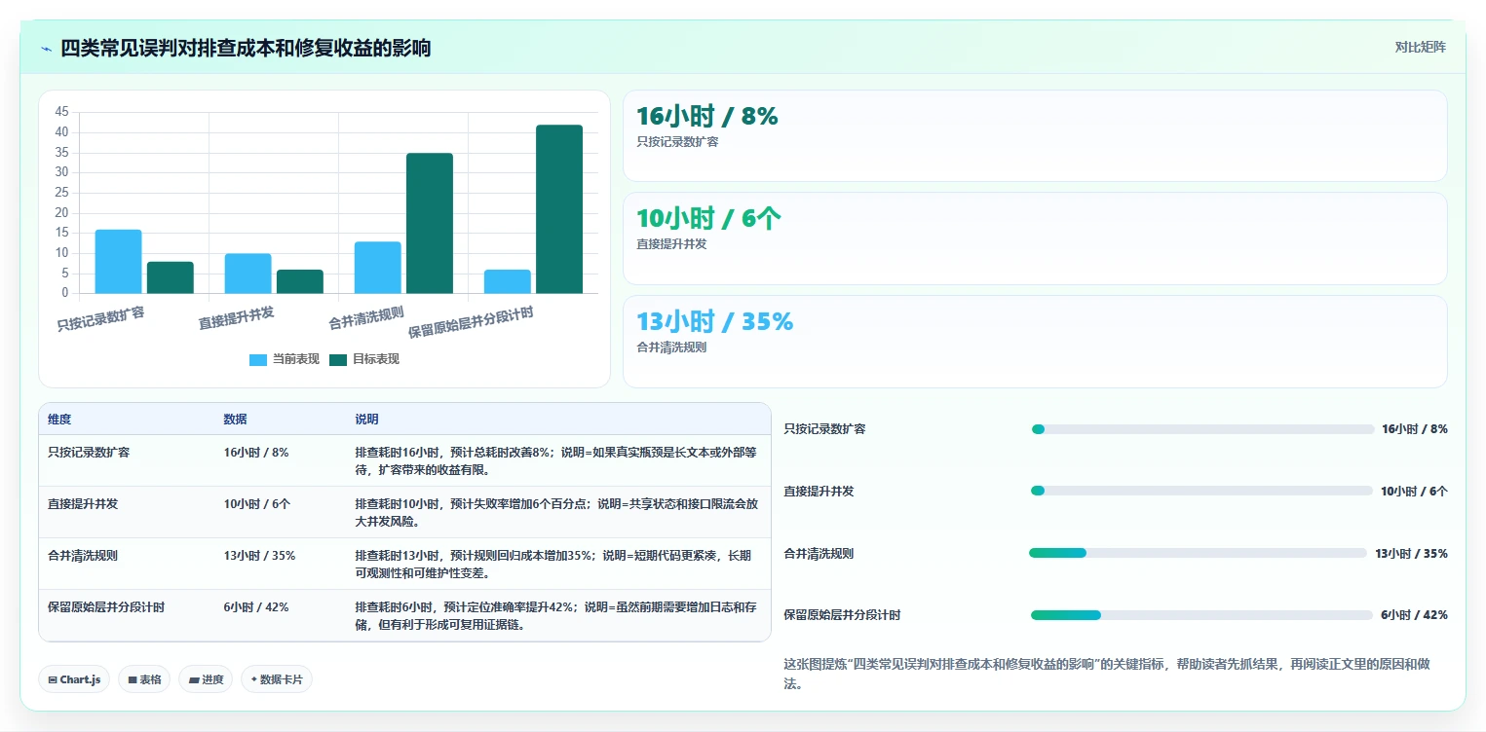Click the y-axis value 45
The width and height of the screenshot is (1486, 732).
(x=61, y=112)
